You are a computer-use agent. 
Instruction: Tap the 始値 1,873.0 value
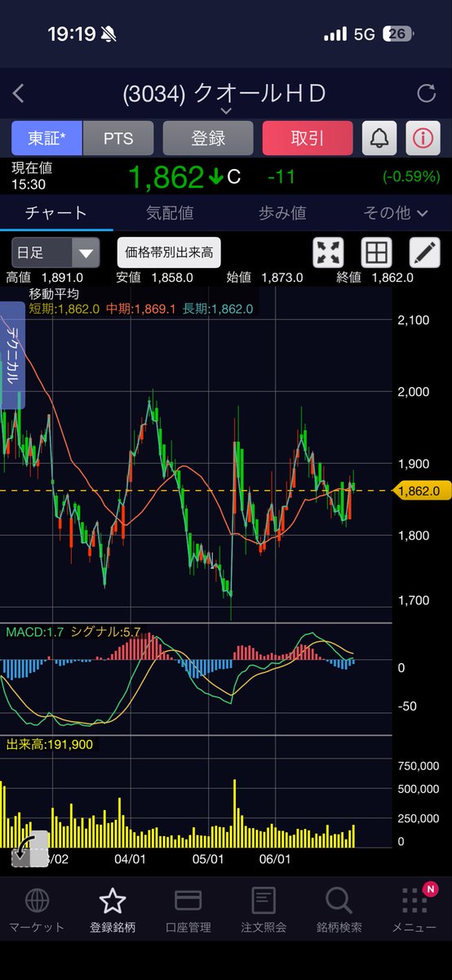[282, 278]
